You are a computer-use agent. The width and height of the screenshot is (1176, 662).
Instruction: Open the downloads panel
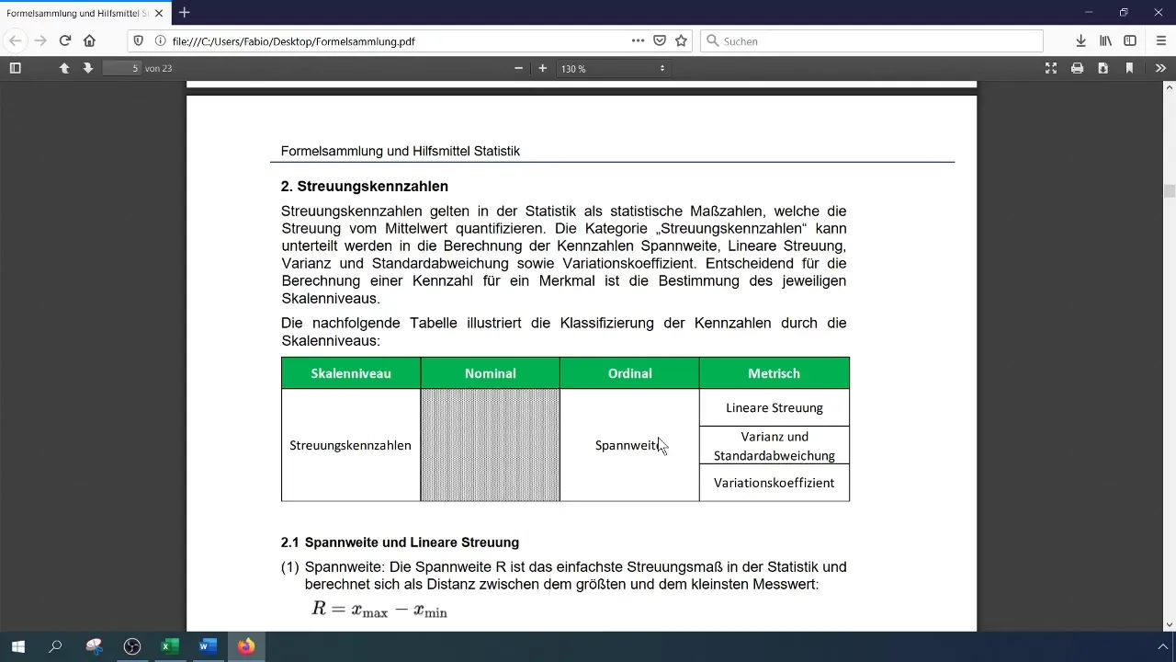click(x=1081, y=40)
